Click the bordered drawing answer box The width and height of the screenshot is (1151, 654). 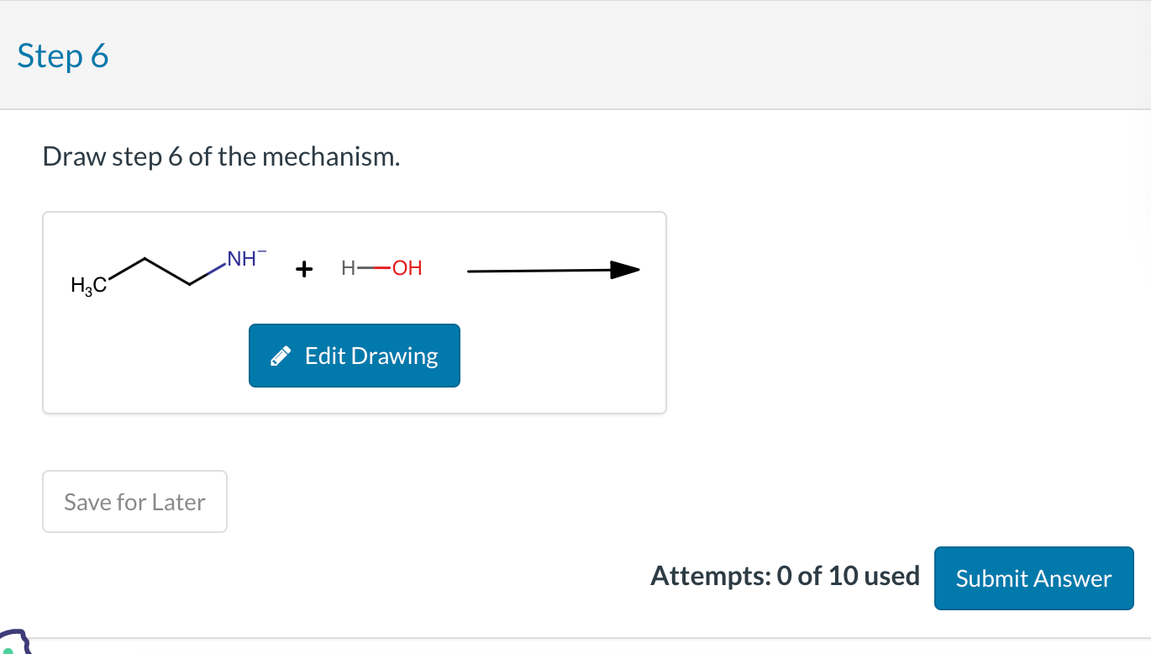pos(354,312)
